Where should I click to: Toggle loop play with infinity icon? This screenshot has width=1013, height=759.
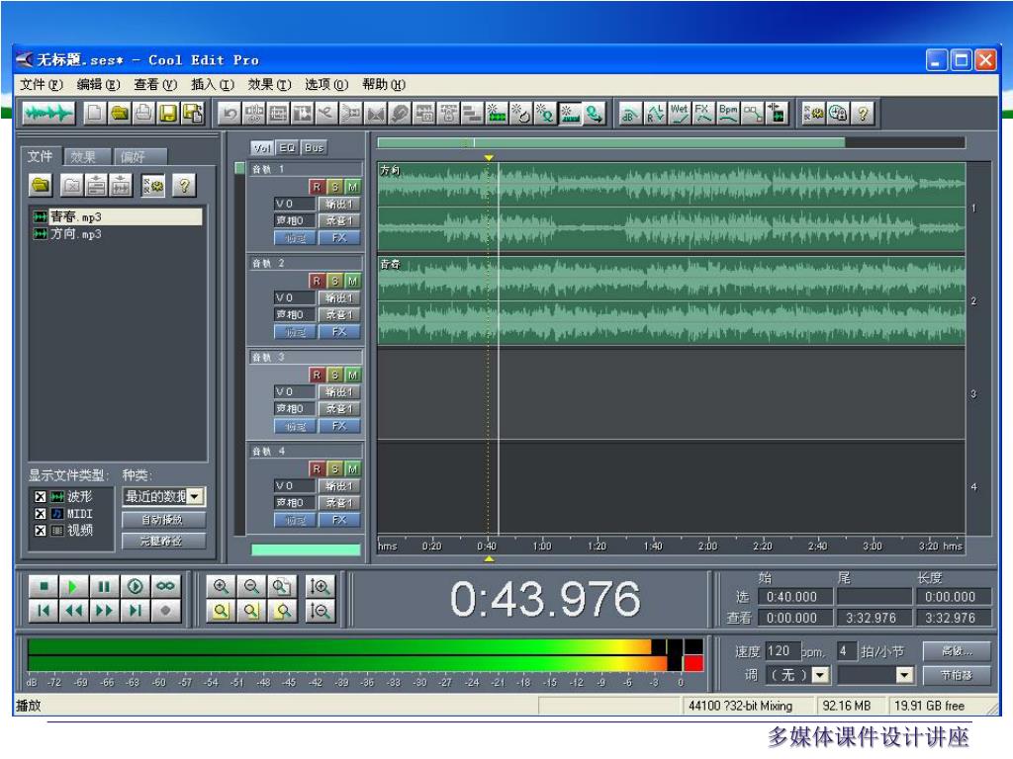(x=165, y=587)
